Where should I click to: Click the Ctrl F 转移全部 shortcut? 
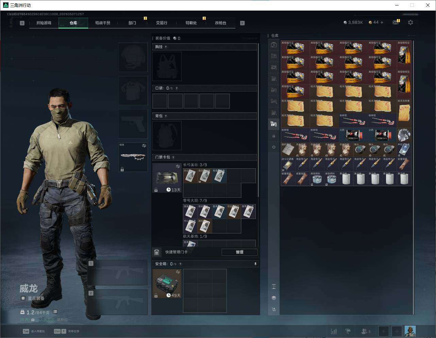point(67,331)
